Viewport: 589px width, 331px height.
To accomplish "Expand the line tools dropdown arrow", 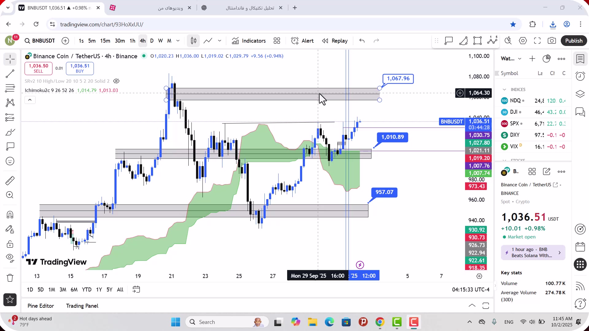I will (220, 41).
